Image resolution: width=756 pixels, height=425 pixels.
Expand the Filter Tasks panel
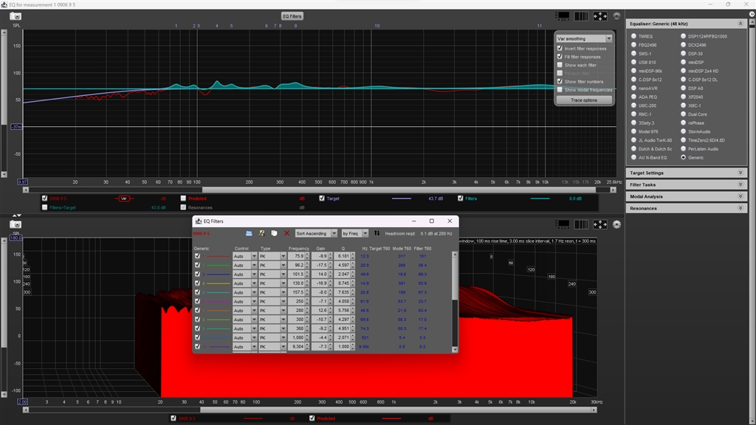point(686,184)
